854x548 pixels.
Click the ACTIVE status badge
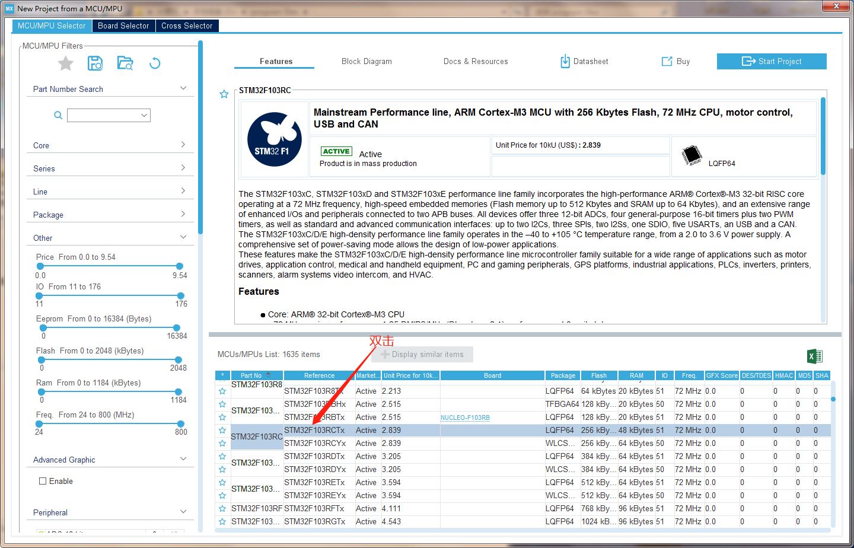coord(336,151)
